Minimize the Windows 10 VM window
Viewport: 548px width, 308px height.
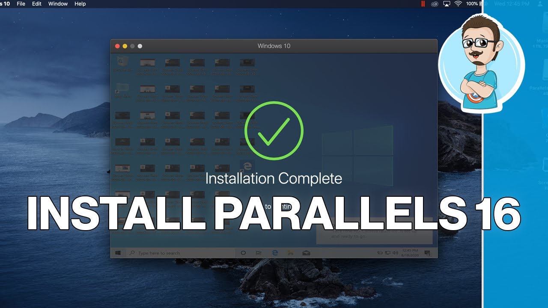125,46
